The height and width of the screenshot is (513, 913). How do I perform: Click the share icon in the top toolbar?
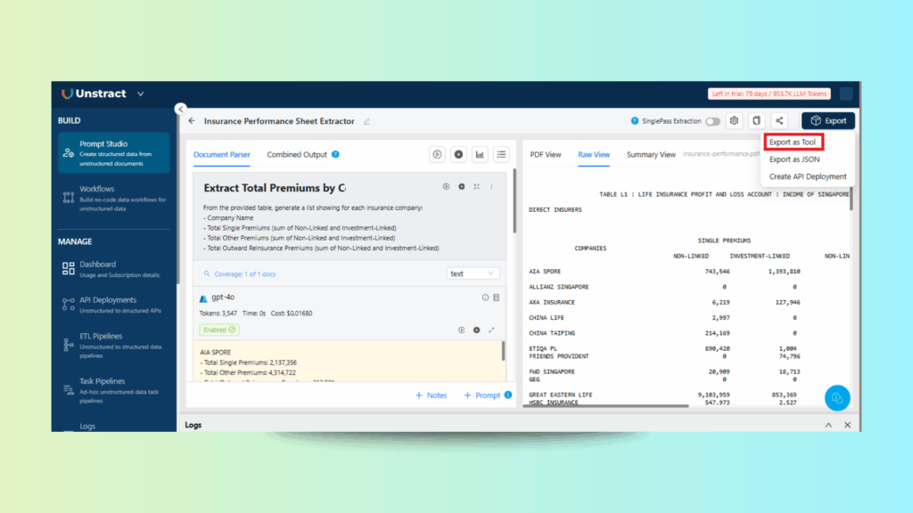click(x=779, y=121)
